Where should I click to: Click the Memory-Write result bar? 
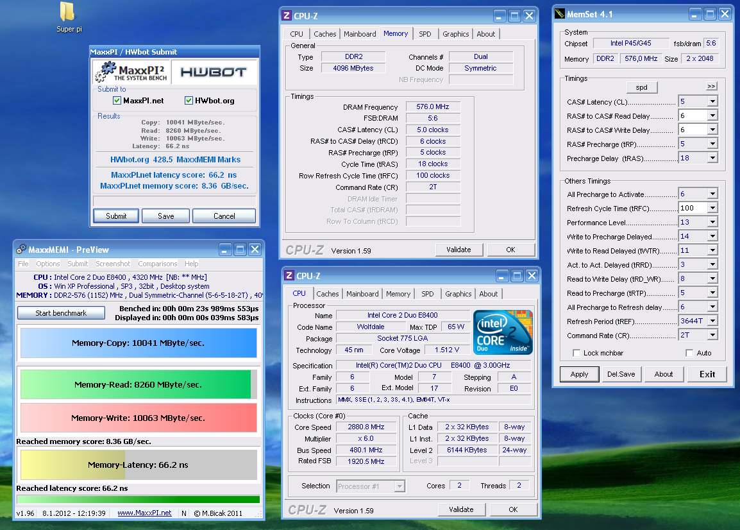(139, 418)
